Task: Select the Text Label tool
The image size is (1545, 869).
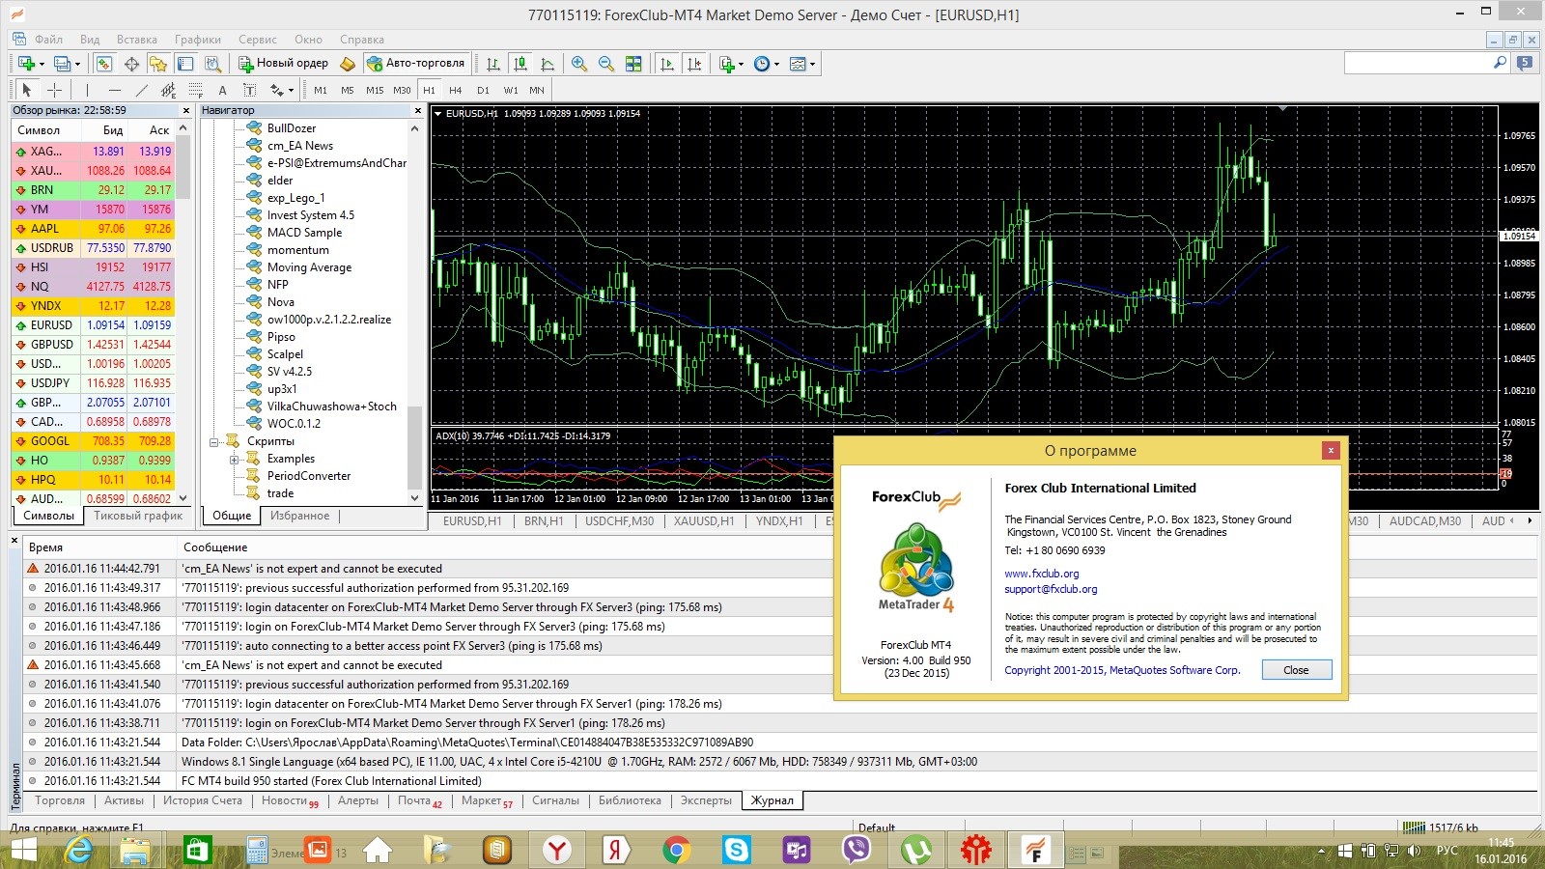Action: [249, 90]
